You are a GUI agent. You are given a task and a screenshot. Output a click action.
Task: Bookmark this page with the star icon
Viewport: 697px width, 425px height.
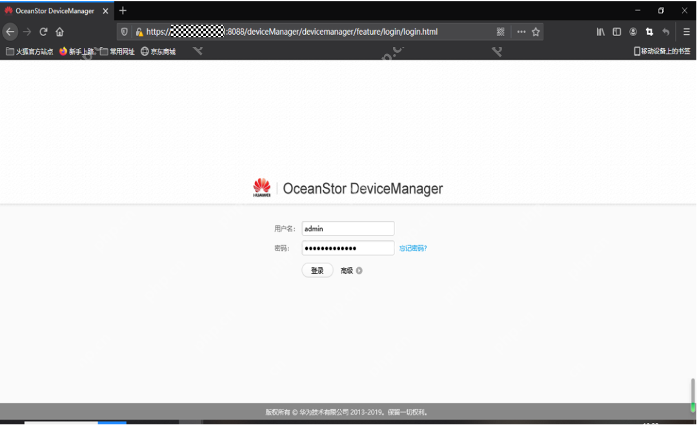pos(536,32)
